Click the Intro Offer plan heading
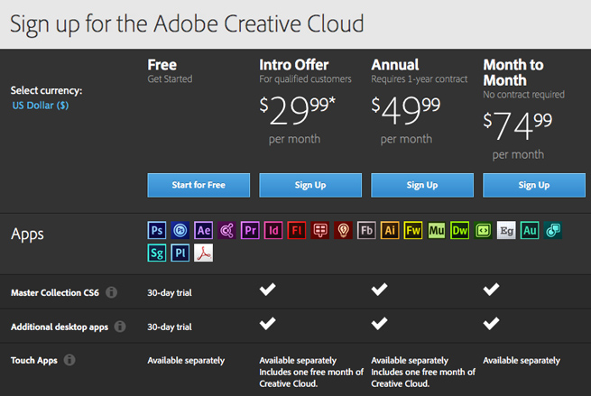591x396 pixels. coord(294,65)
